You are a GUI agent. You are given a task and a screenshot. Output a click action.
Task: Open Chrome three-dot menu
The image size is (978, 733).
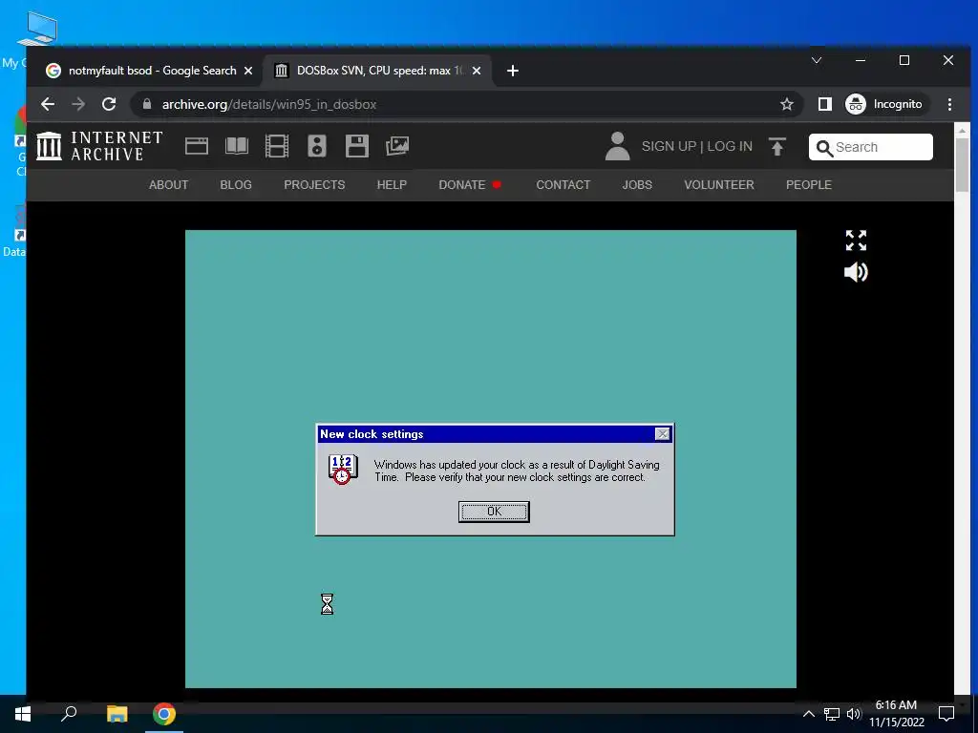tap(950, 104)
